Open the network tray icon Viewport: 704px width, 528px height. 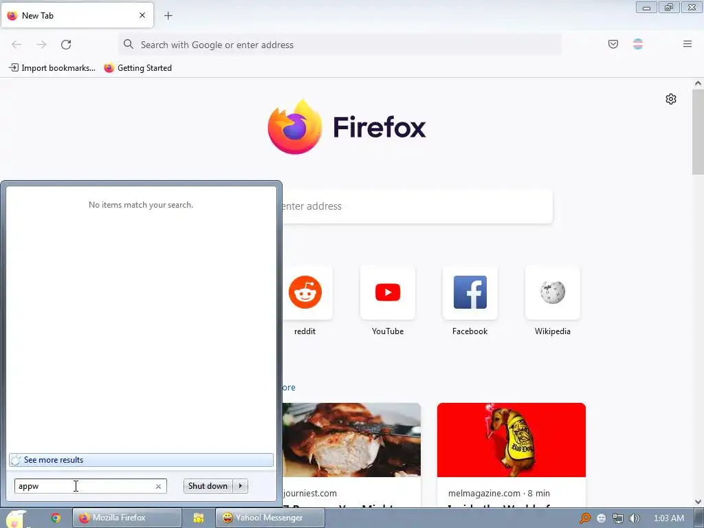(618, 518)
